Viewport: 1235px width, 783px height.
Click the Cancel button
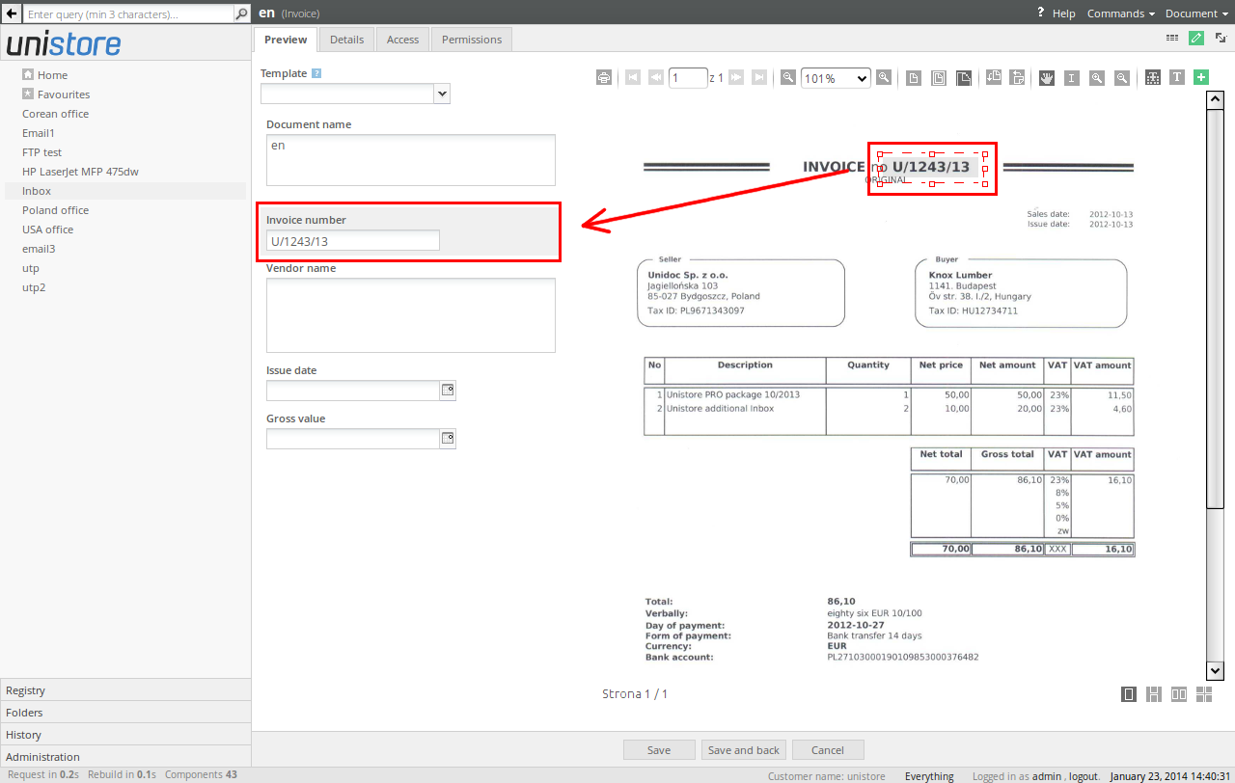pyautogui.click(x=828, y=750)
